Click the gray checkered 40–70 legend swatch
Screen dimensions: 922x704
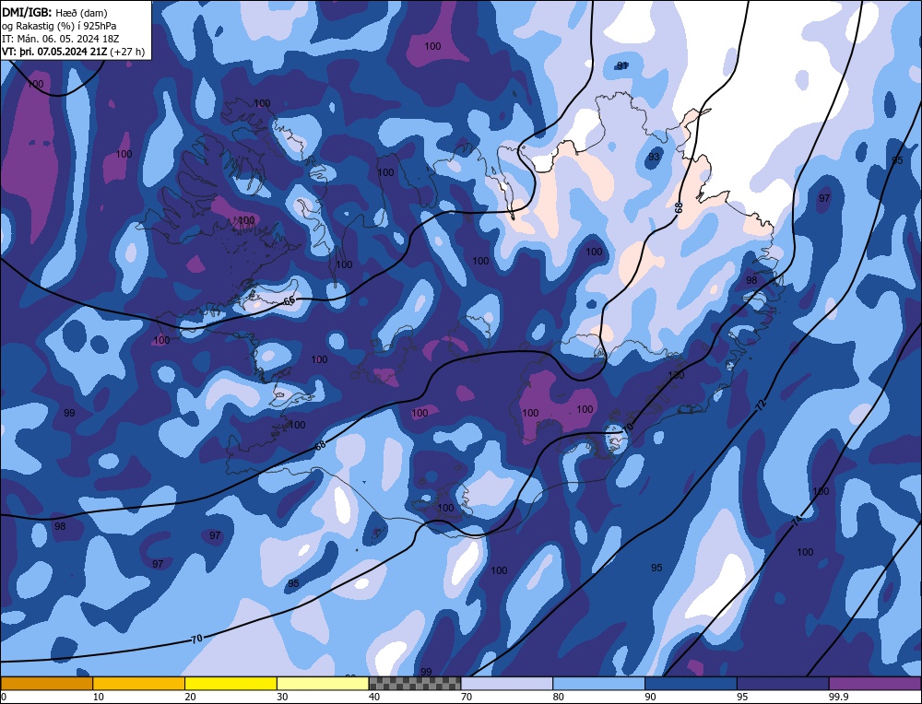(415, 684)
